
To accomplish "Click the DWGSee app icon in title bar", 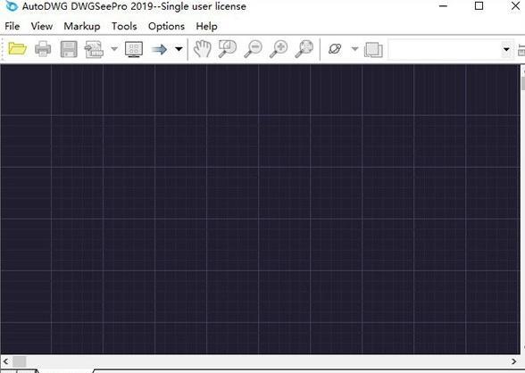I will click(x=12, y=6).
